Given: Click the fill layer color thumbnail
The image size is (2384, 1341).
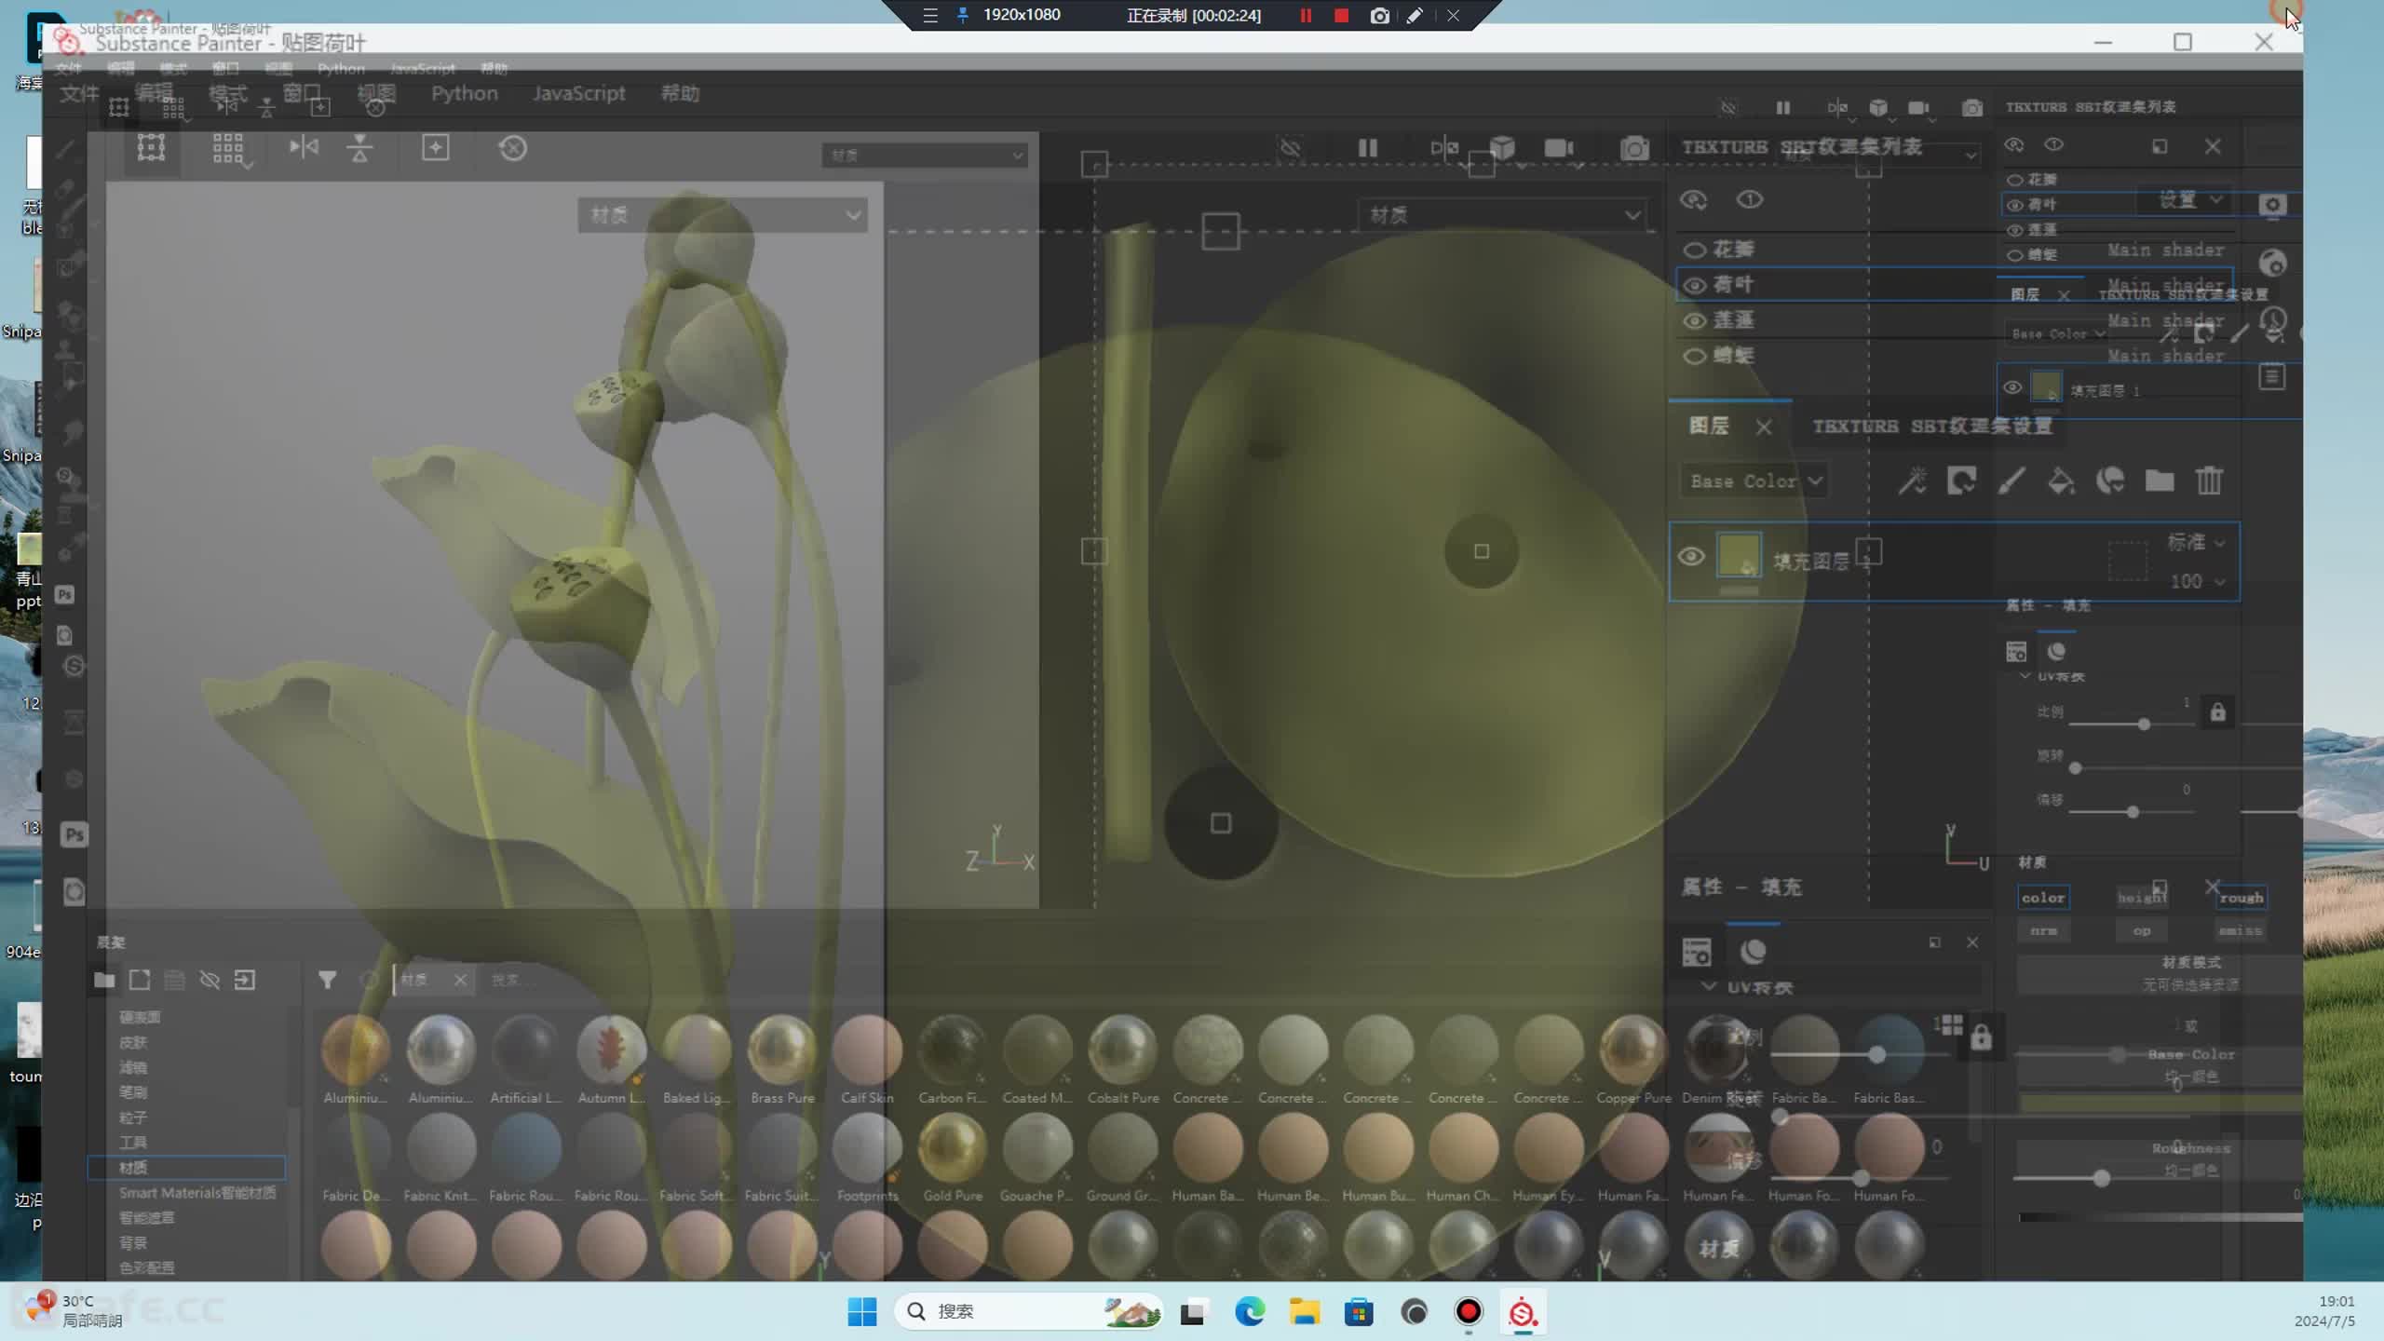Looking at the screenshot, I should [1739, 555].
